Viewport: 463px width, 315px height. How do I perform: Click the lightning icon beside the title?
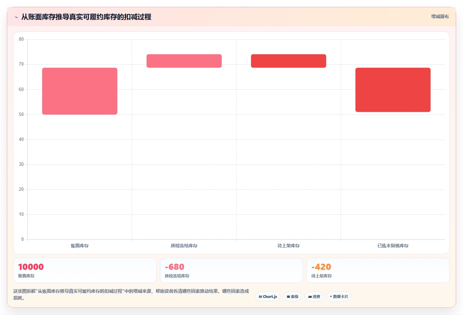[16, 17]
